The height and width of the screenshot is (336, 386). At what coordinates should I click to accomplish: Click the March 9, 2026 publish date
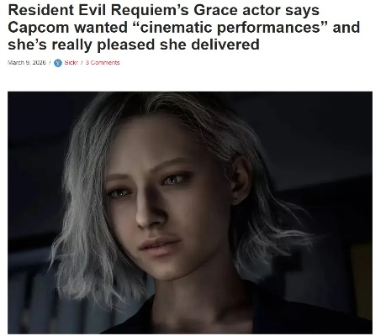(x=26, y=62)
